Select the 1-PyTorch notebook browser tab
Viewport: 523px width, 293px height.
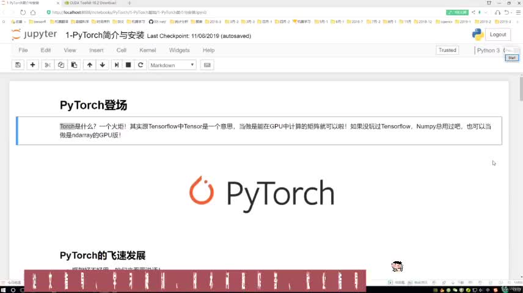(27, 3)
